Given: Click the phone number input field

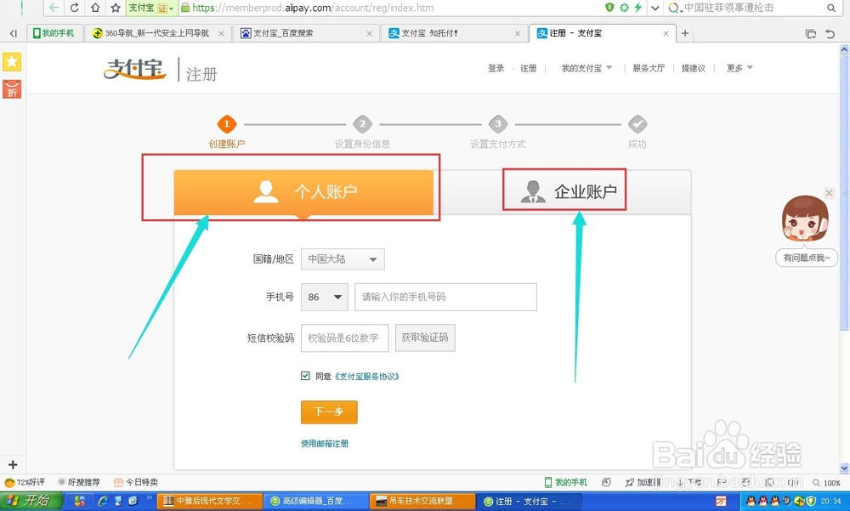Looking at the screenshot, I should pos(445,297).
